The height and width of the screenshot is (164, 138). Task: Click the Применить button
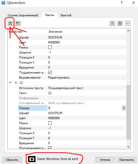click(127, 160)
